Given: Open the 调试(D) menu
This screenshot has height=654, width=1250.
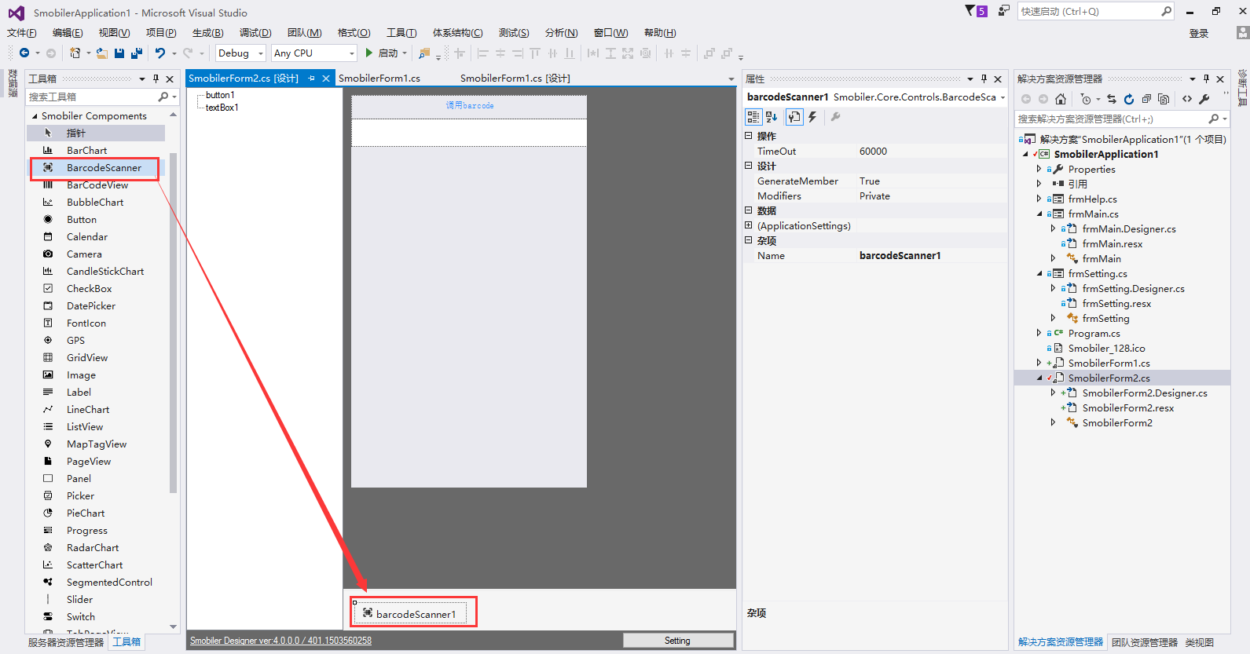Looking at the screenshot, I should click(255, 32).
